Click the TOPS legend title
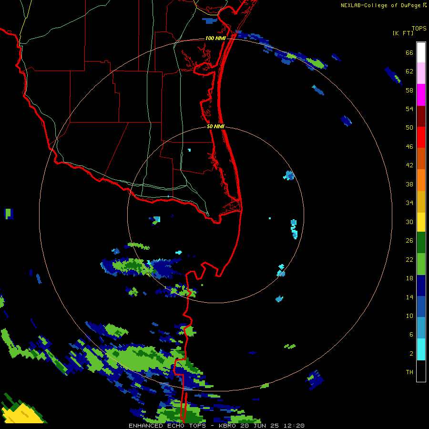 [x=419, y=29]
